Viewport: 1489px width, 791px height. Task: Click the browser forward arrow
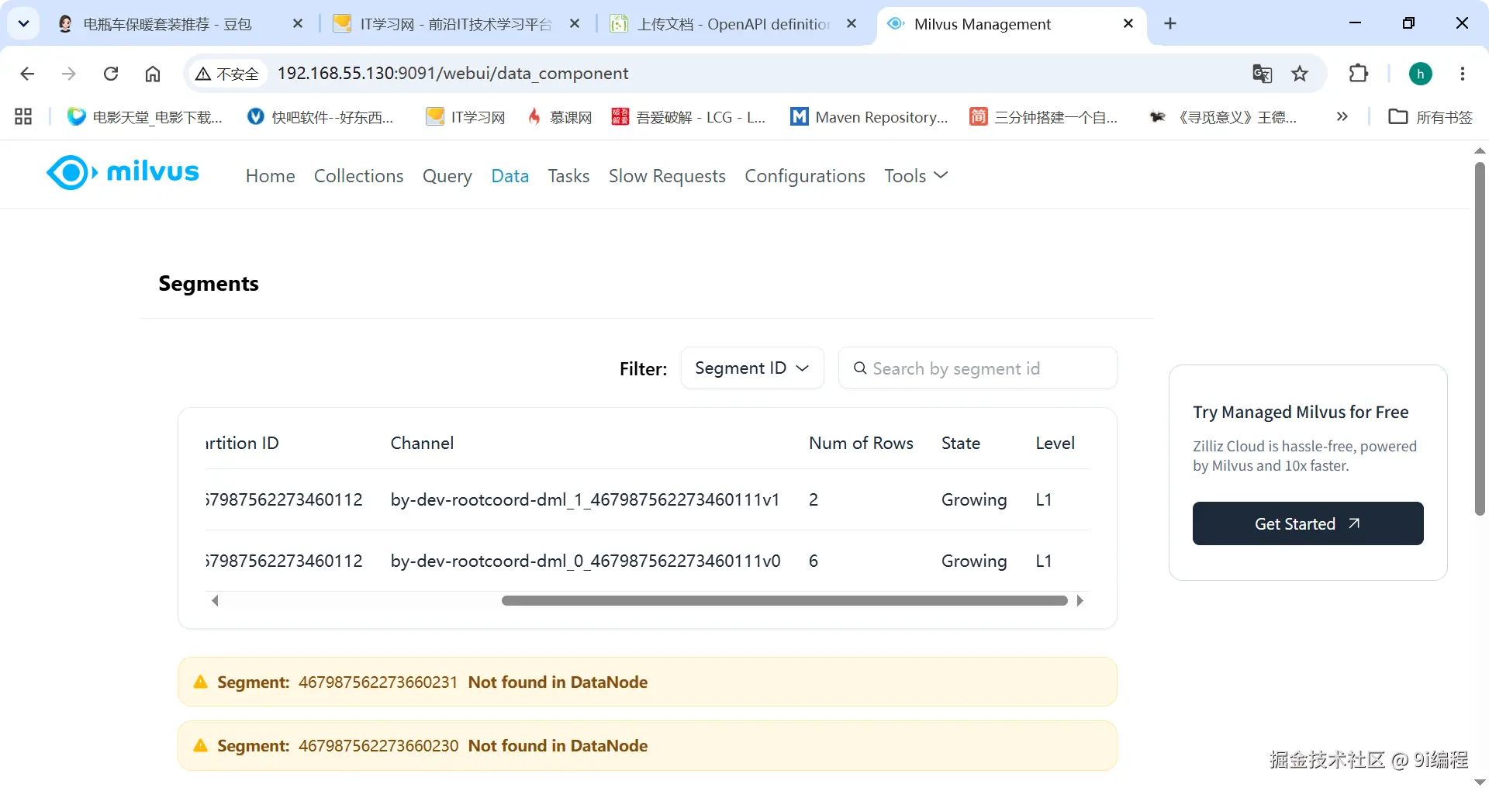click(x=69, y=74)
